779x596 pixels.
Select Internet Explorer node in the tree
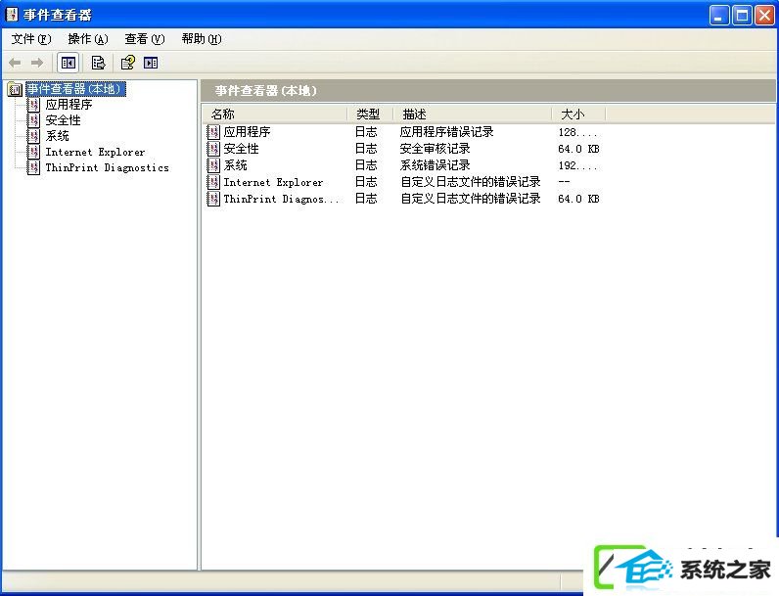(95, 152)
